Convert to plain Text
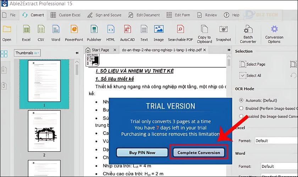The width and height of the screenshot is (298, 177). [144, 33]
